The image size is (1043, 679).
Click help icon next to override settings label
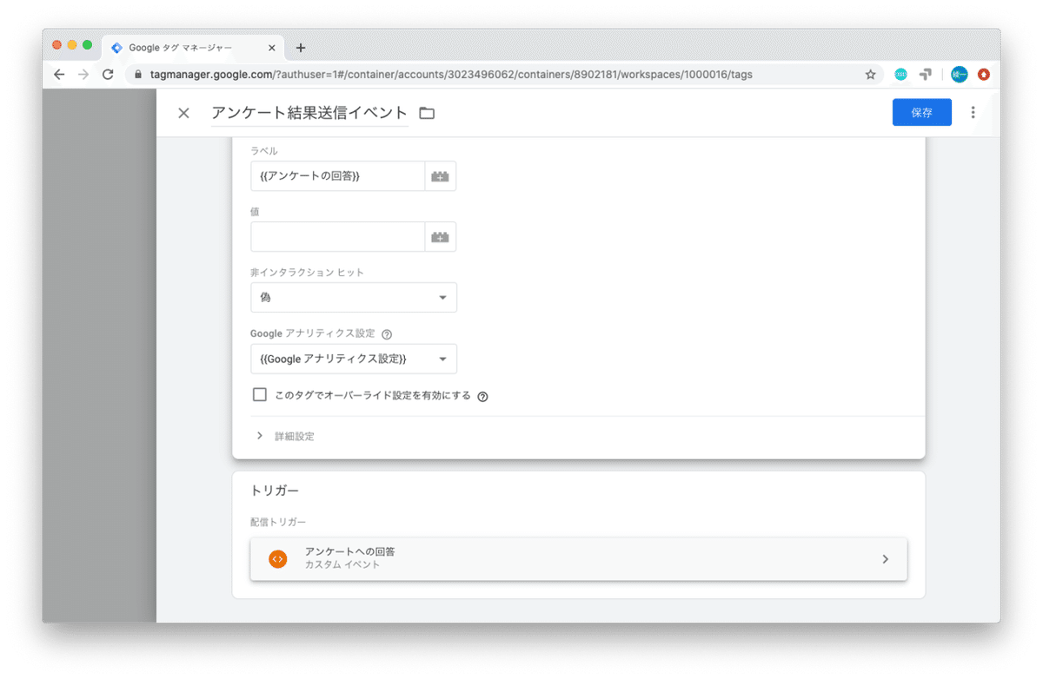(482, 396)
